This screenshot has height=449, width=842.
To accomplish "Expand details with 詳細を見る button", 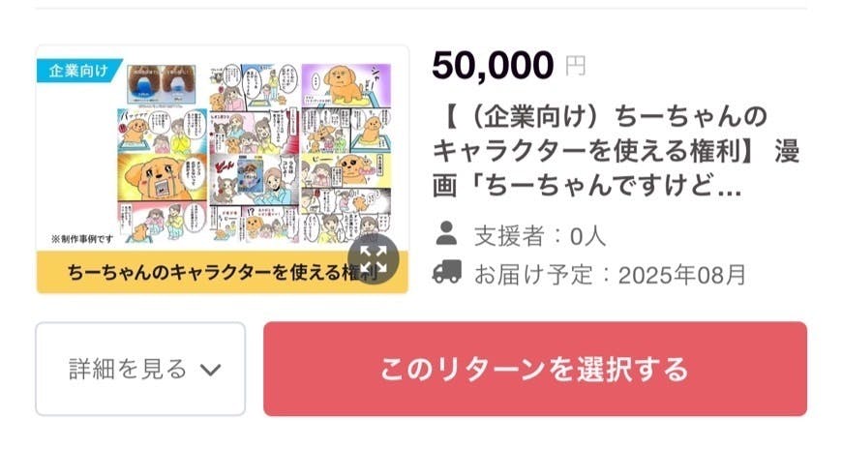I will click(x=140, y=369).
